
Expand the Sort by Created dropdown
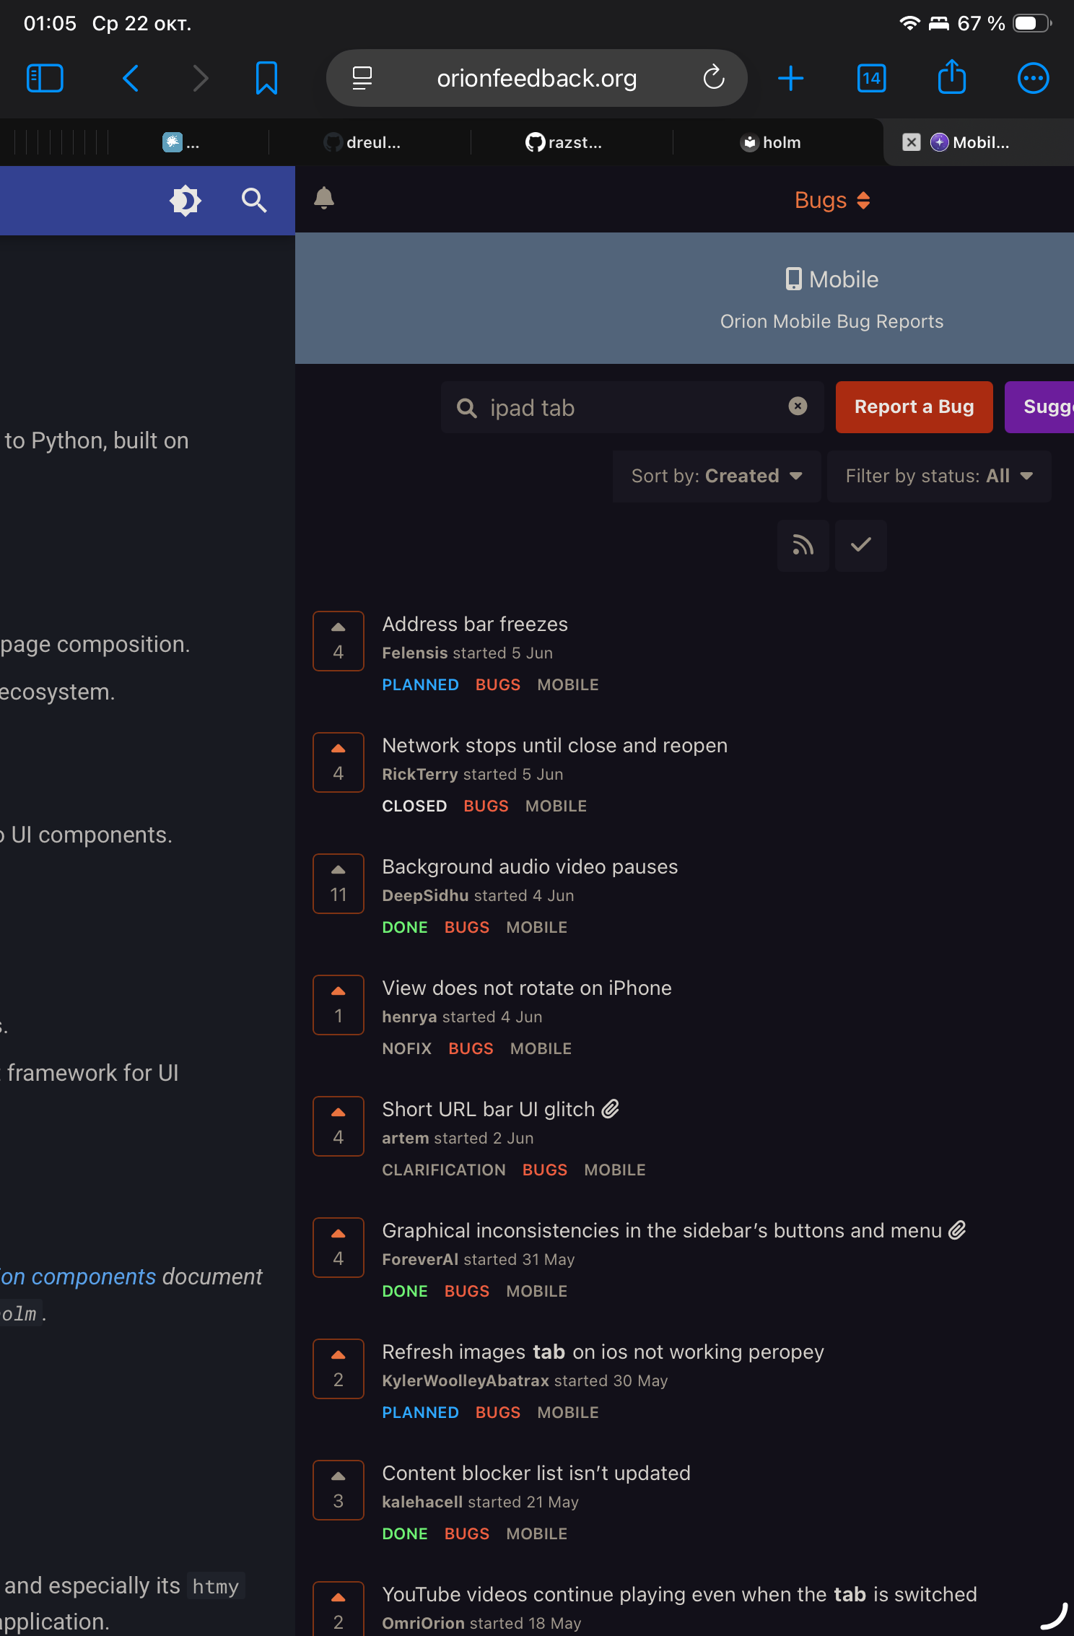[x=716, y=476]
